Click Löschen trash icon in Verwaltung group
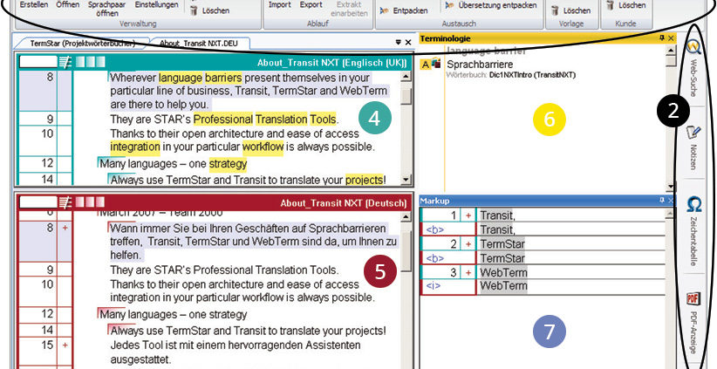717x369 pixels. coord(194,10)
